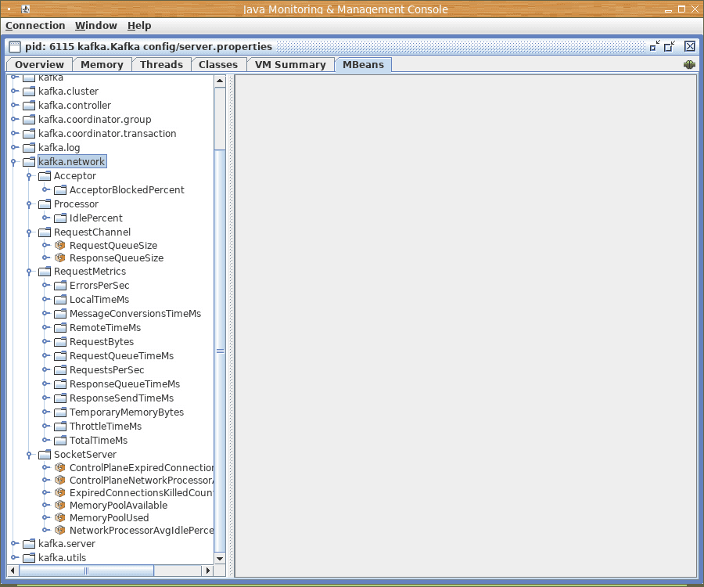The height and width of the screenshot is (587, 704).
Task: Select the RequestQueueTimeMs tree item
Action: click(121, 355)
